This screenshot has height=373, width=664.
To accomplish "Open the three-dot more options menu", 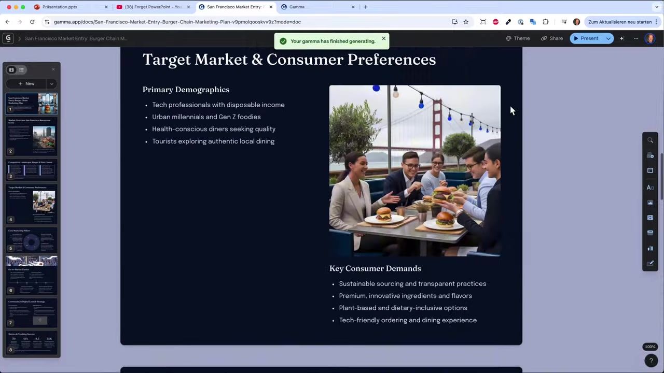I will pyautogui.click(x=636, y=38).
